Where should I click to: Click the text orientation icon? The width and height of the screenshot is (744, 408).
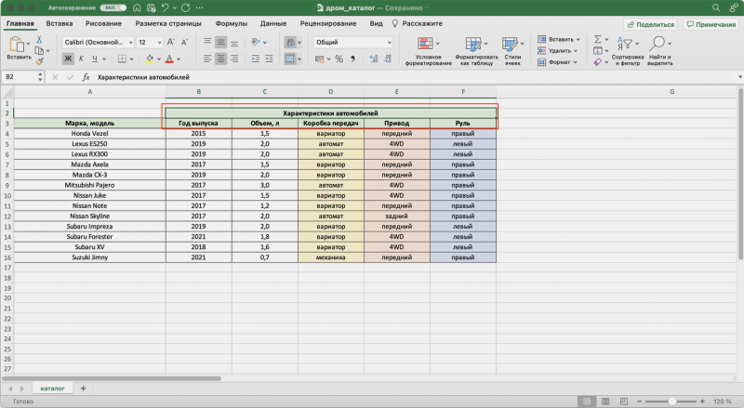coord(256,42)
